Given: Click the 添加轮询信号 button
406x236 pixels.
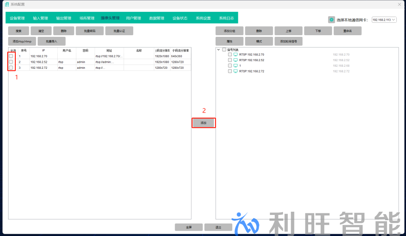Looking at the screenshot, I should coord(288,41).
